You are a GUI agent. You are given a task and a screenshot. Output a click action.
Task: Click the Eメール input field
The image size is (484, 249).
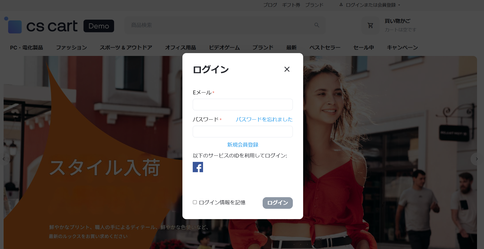point(243,105)
